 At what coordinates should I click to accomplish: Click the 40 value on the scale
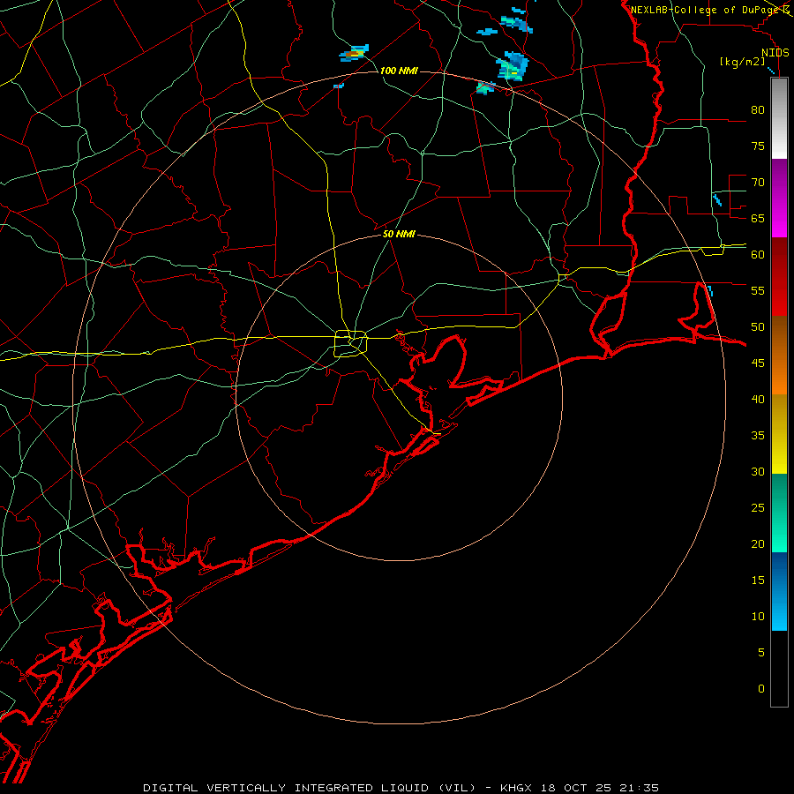(x=758, y=399)
